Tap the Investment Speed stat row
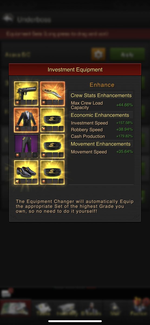150x325 pixels. [x=102, y=123]
